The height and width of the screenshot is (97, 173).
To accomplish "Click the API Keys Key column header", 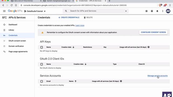I will tap(105, 47).
